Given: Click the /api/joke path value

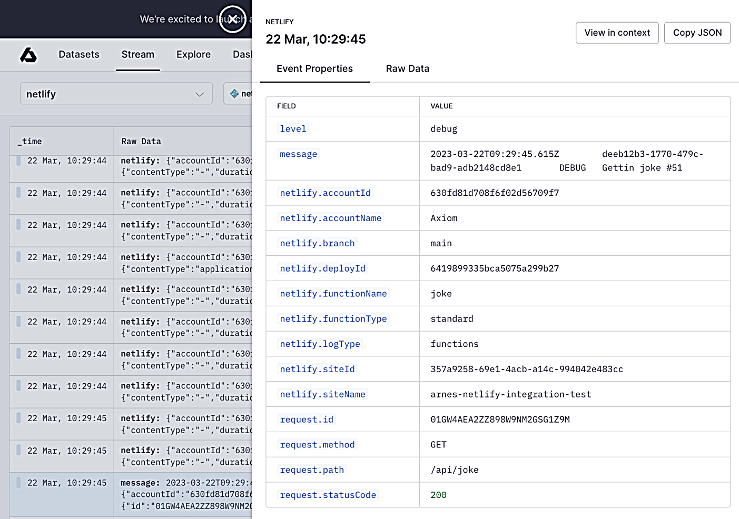Looking at the screenshot, I should [x=455, y=470].
